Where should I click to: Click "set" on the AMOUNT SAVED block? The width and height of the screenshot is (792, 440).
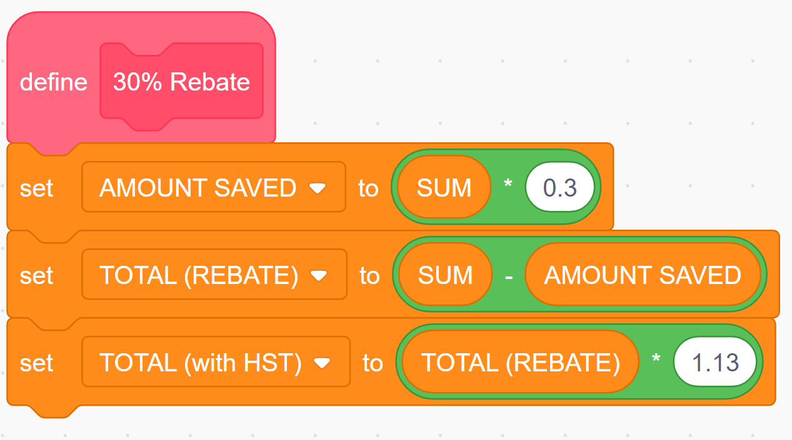(36, 188)
